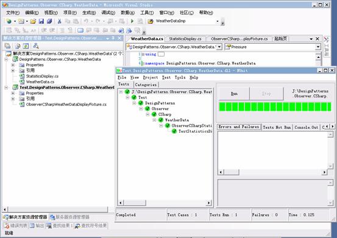Open the 错误列表 error list tab
The width and height of the screenshot is (337, 238).
click(x=15, y=226)
